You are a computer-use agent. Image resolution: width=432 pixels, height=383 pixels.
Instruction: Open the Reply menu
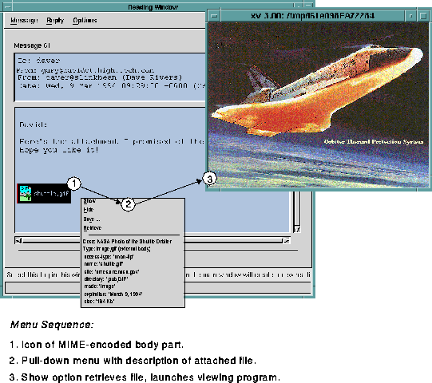(x=55, y=21)
